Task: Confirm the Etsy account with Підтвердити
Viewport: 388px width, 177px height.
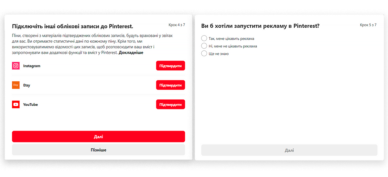Action: [x=170, y=85]
